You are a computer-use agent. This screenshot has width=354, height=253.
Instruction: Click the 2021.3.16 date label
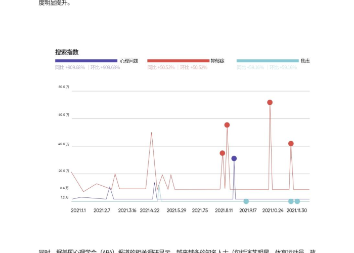point(127,210)
